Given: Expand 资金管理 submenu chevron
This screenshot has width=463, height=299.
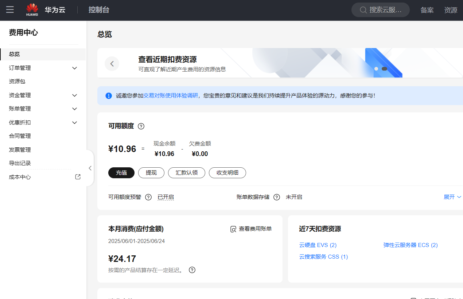Looking at the screenshot, I should [x=75, y=95].
